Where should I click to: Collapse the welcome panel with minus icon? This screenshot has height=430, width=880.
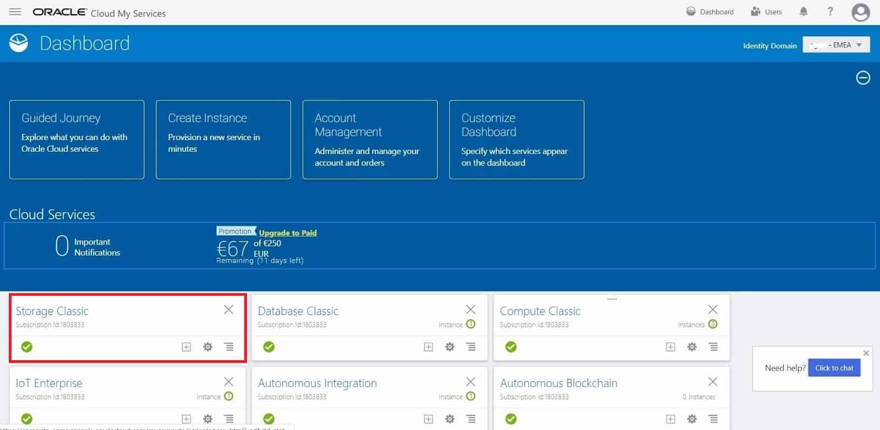click(863, 78)
